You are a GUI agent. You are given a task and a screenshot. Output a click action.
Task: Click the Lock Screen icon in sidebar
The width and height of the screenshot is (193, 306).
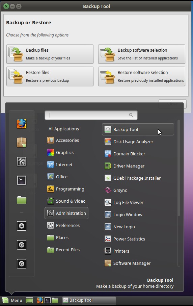coord(22,226)
